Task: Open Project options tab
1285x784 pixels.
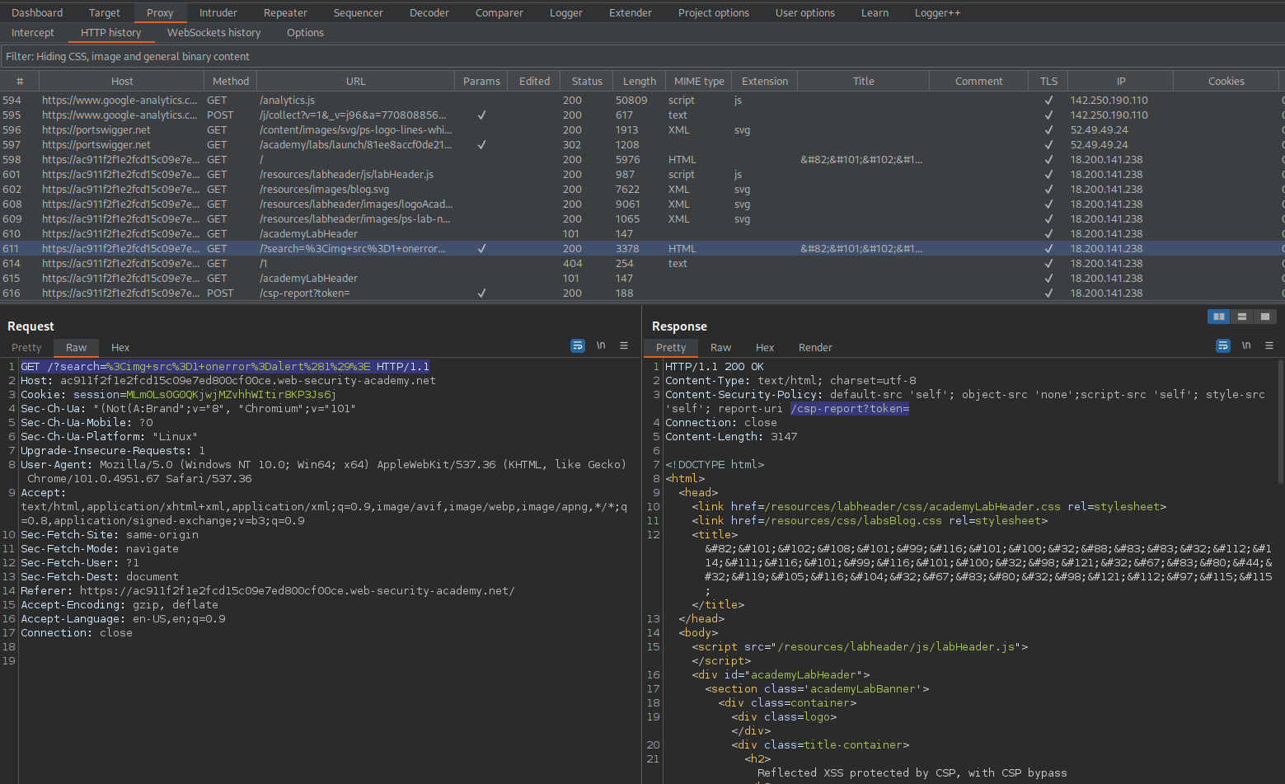Action: pyautogui.click(x=714, y=12)
